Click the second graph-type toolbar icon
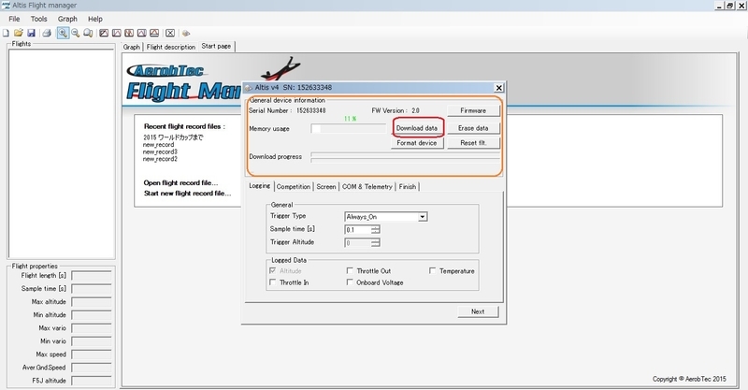The image size is (748, 390). [116, 33]
